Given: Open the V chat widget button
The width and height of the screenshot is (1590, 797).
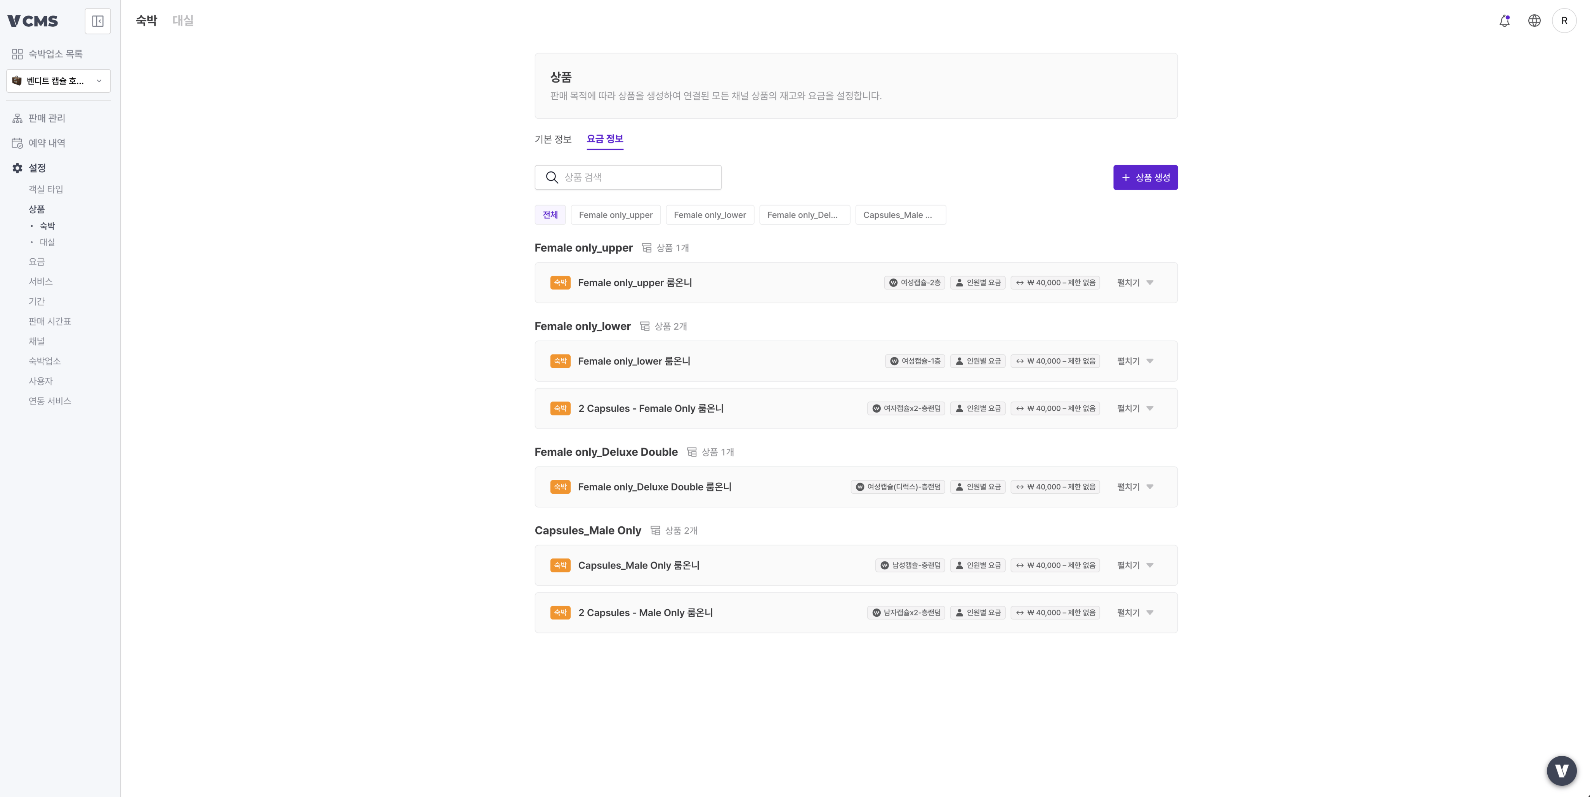Looking at the screenshot, I should [1562, 771].
